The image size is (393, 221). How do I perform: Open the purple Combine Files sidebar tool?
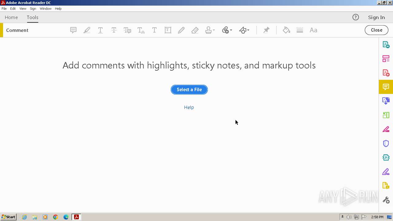point(386,101)
